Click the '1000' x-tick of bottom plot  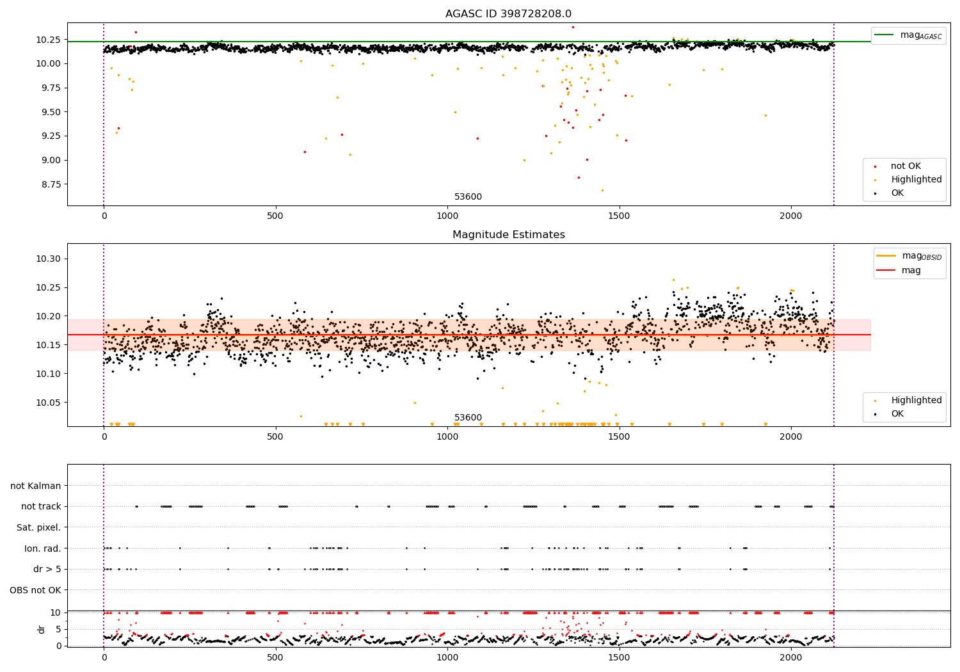click(x=447, y=658)
